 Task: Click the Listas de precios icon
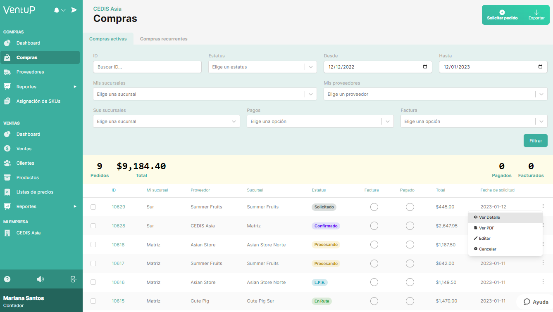point(7,192)
